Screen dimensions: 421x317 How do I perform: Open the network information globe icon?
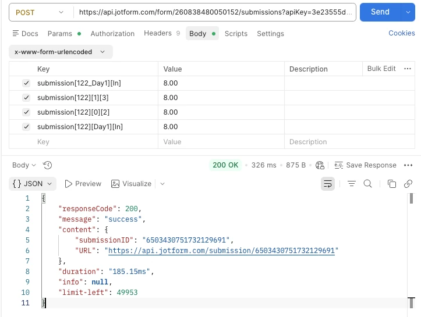click(320, 165)
